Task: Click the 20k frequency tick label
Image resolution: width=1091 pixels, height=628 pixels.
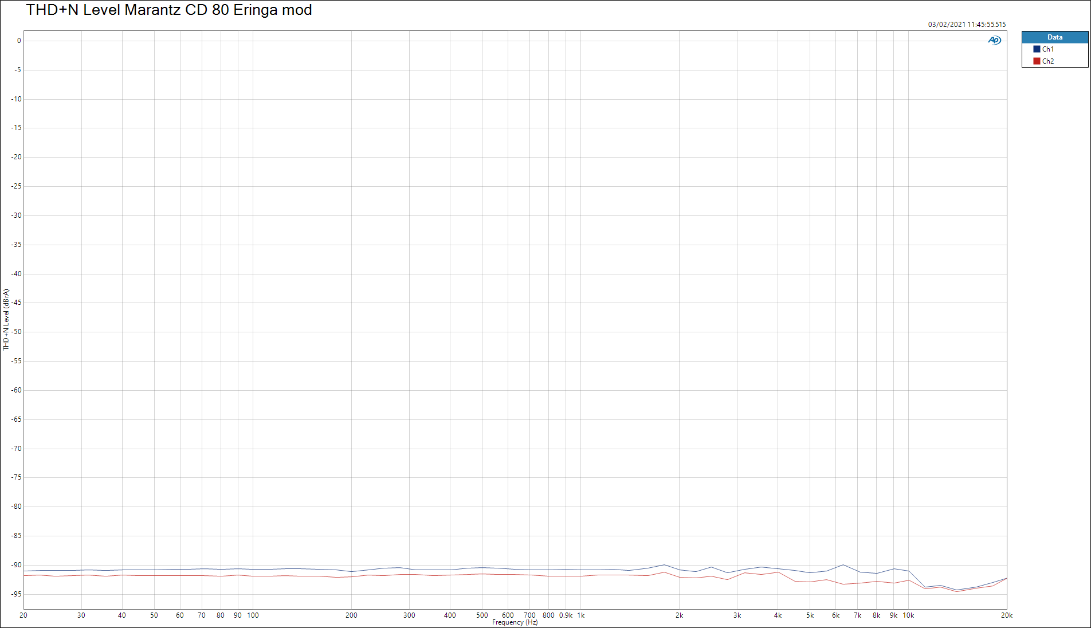Action: [x=1006, y=615]
